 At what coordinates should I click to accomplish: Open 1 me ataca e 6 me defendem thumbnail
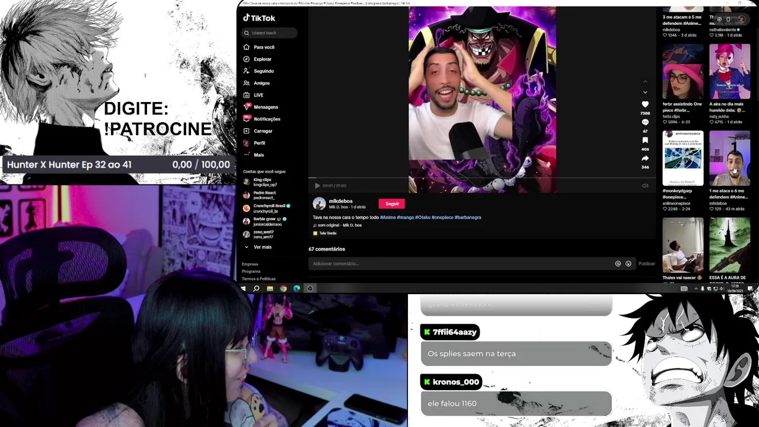coord(730,158)
